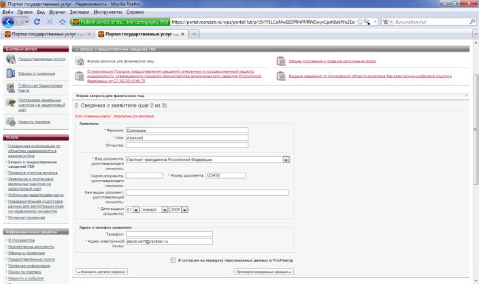The width and height of the screenshot is (479, 284).
Task: Open the О реализации Порядка предоставления сведений link
Action: [174, 76]
